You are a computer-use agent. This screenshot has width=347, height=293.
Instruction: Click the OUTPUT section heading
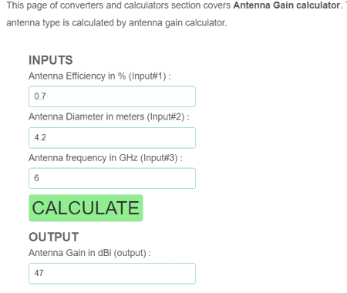[x=53, y=237]
